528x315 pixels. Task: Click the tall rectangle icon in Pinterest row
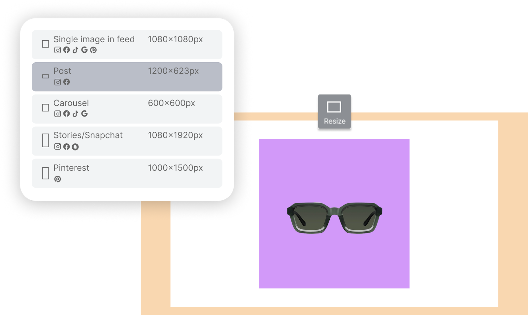(x=46, y=173)
